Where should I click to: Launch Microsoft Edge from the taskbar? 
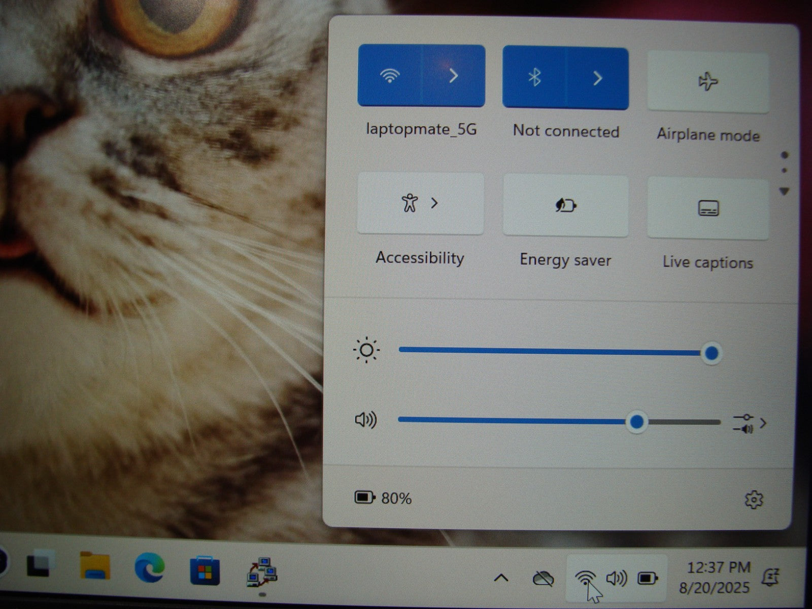[149, 567]
